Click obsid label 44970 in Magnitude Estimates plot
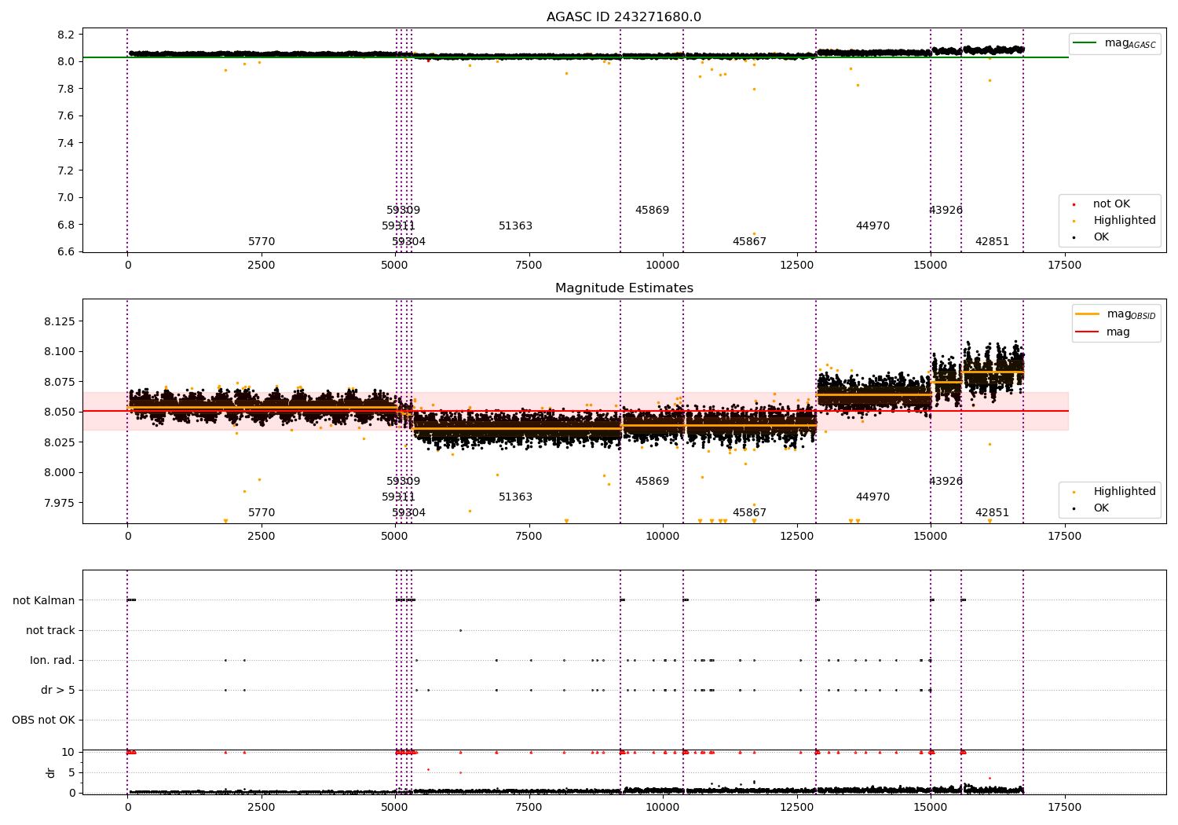1178x825 pixels. (873, 497)
